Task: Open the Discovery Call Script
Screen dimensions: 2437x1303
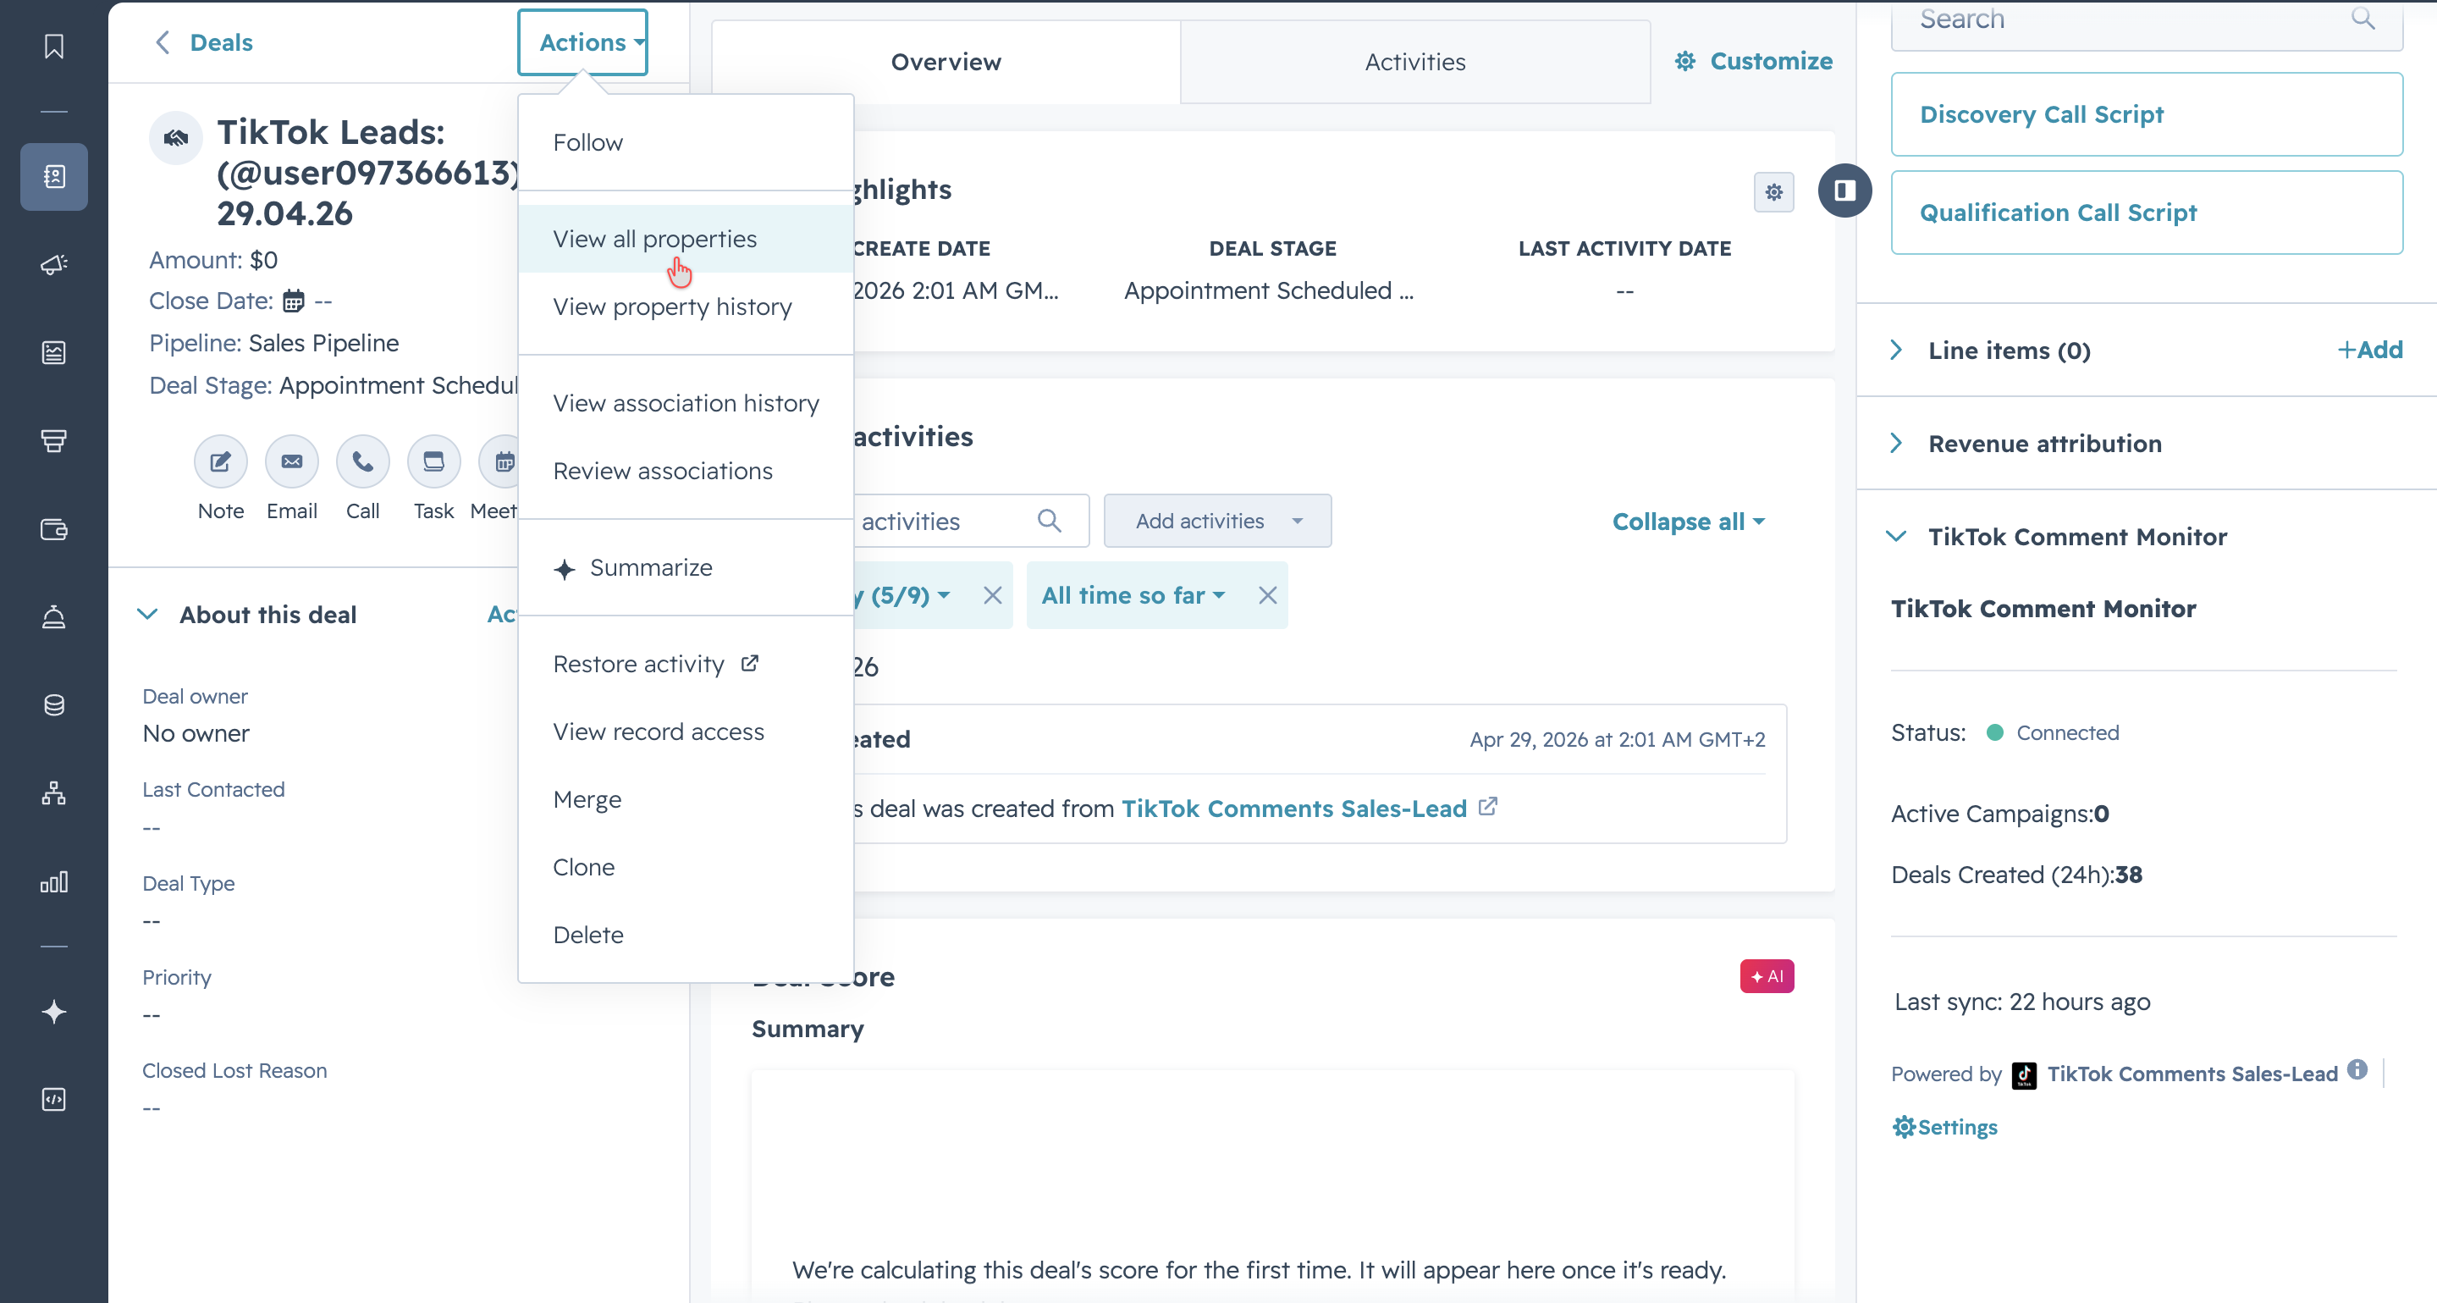Action: pos(2147,114)
